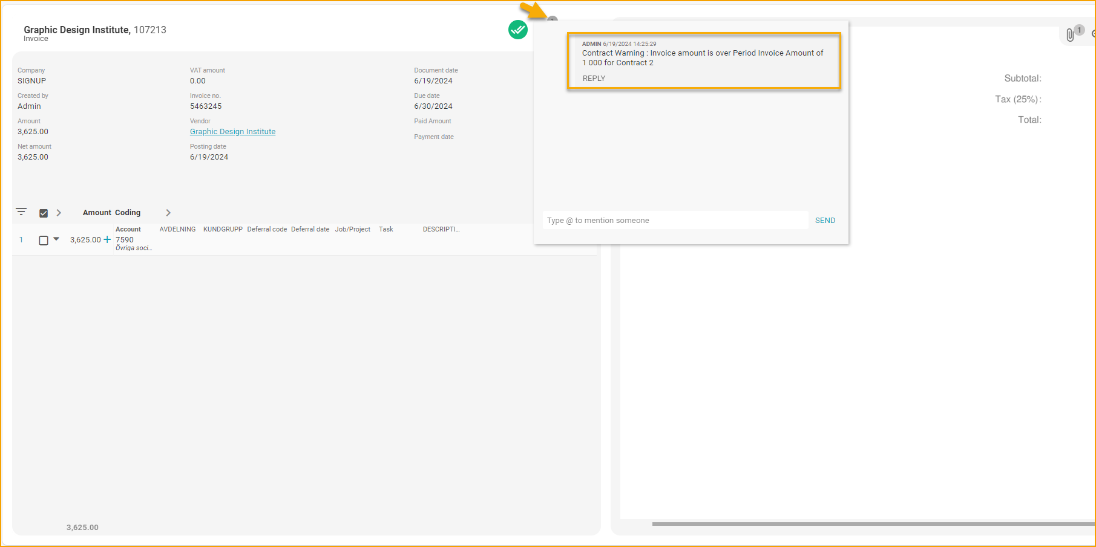Expand the chevron left of Amount
The width and height of the screenshot is (1096, 547).
pyautogui.click(x=59, y=213)
